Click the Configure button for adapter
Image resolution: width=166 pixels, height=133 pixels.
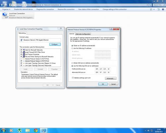pyautogui.click(x=55, y=45)
